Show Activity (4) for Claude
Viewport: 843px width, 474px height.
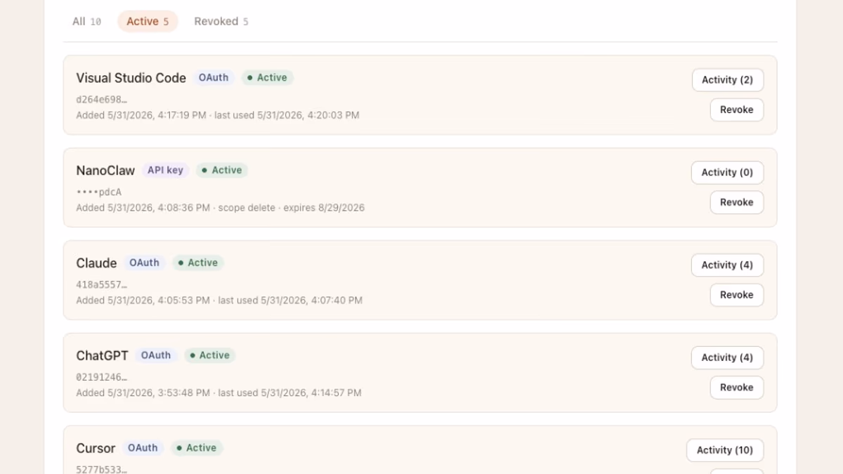(727, 265)
